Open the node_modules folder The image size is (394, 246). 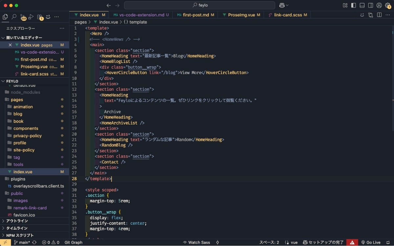pyautogui.click(x=34, y=92)
